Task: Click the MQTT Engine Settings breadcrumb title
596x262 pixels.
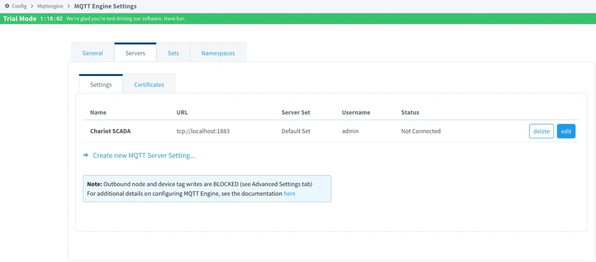Action: [x=106, y=6]
